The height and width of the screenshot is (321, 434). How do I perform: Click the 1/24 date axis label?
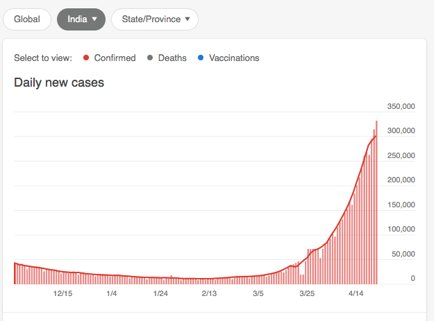pos(160,294)
